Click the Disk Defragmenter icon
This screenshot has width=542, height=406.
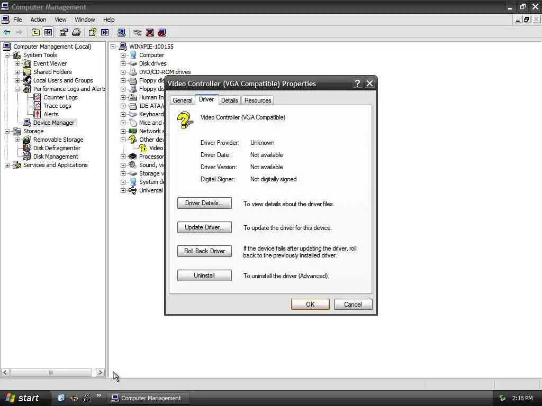pyautogui.click(x=27, y=148)
